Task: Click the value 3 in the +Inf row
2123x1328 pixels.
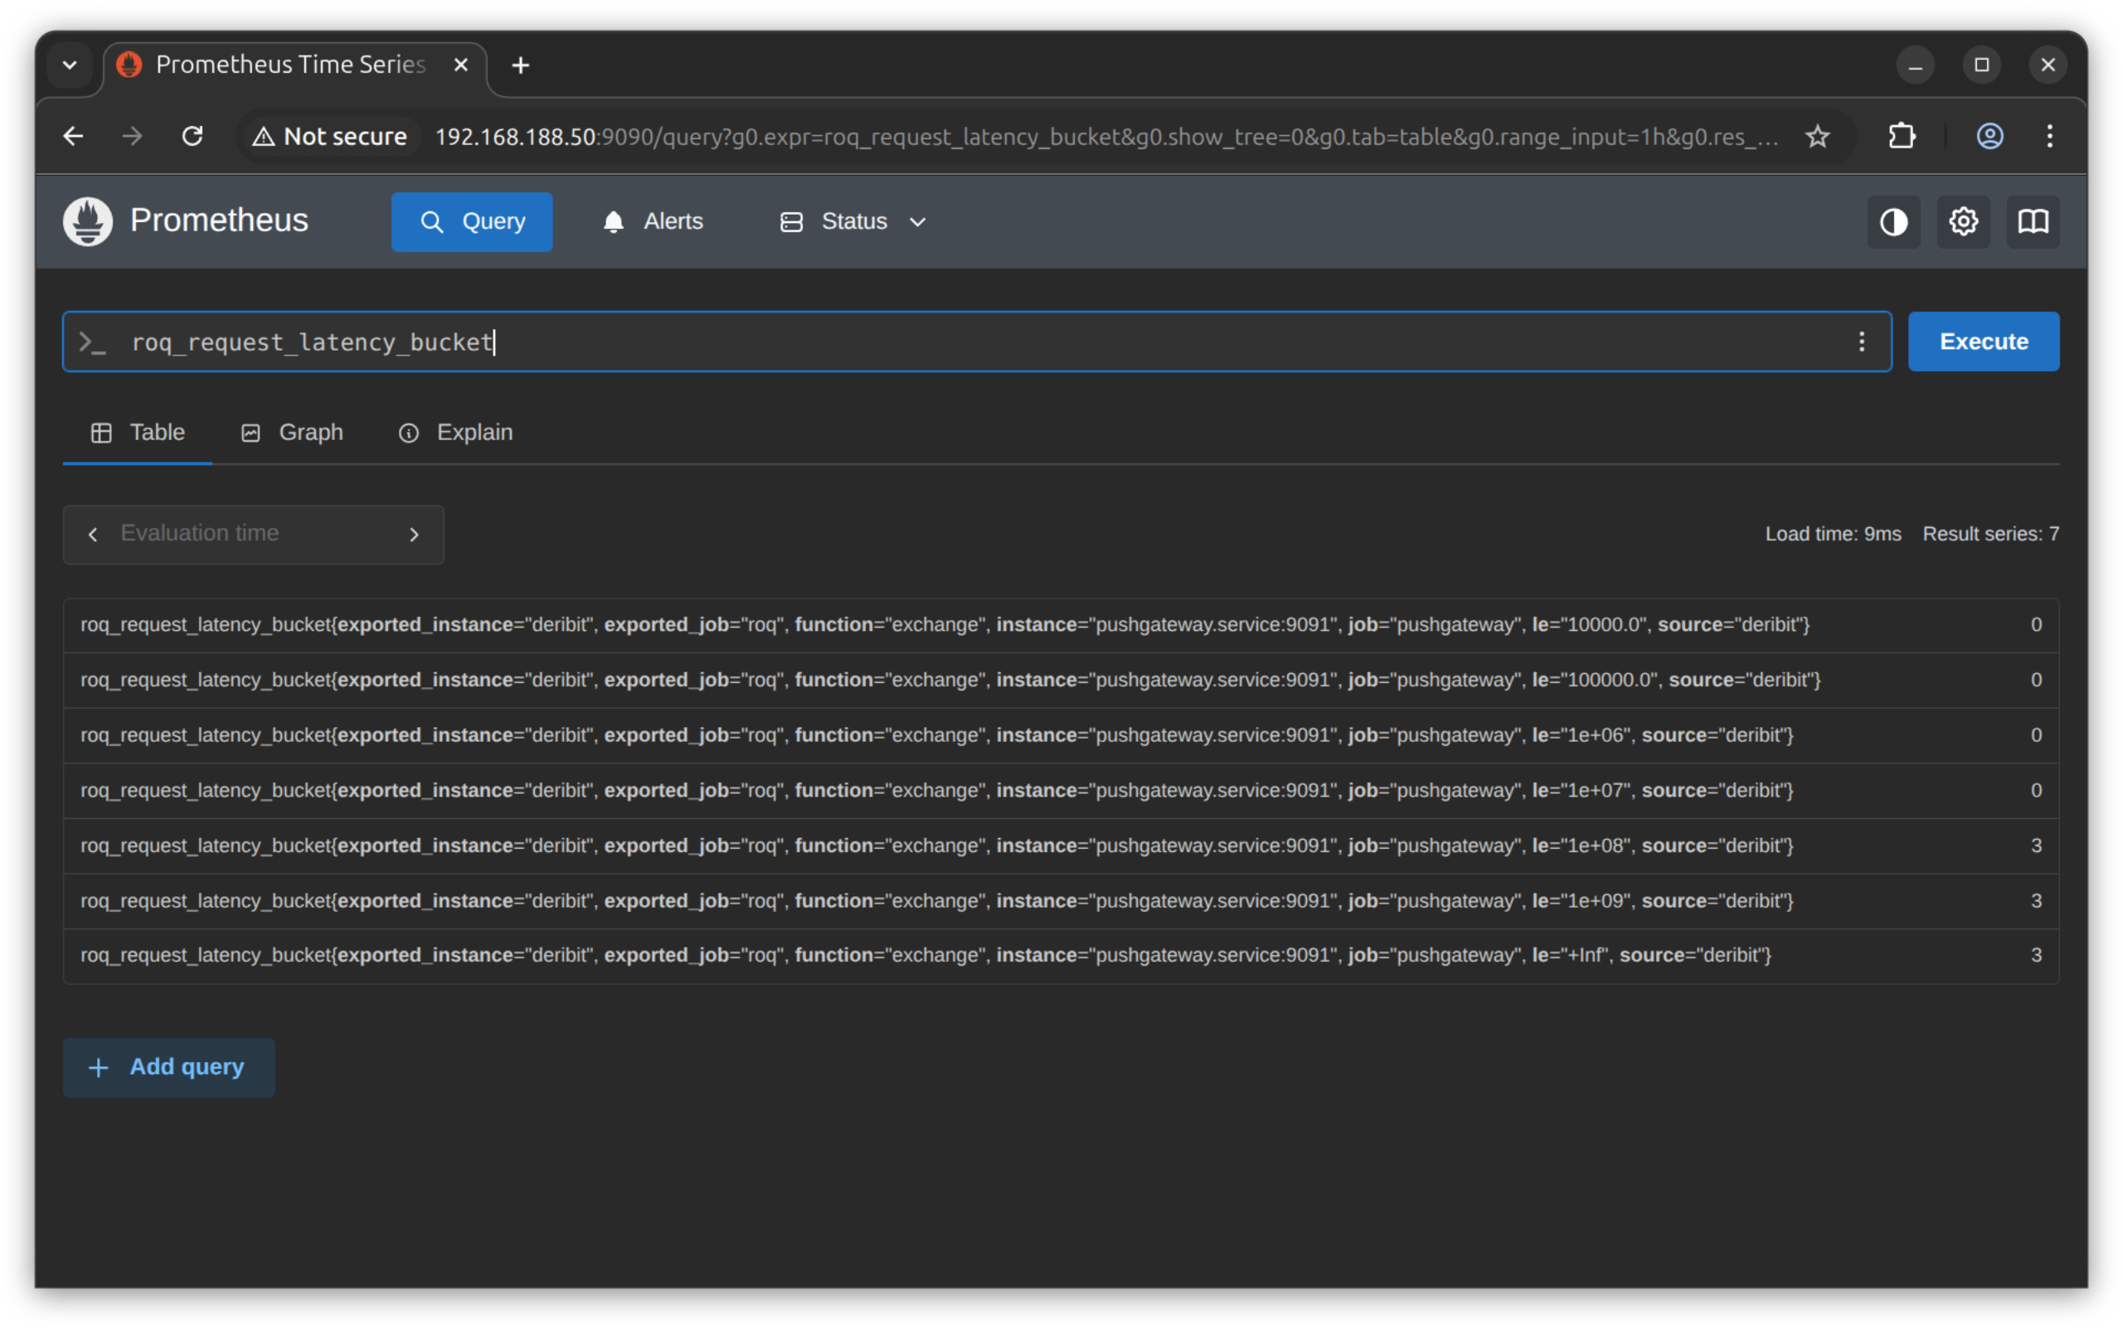Action: tap(2035, 956)
